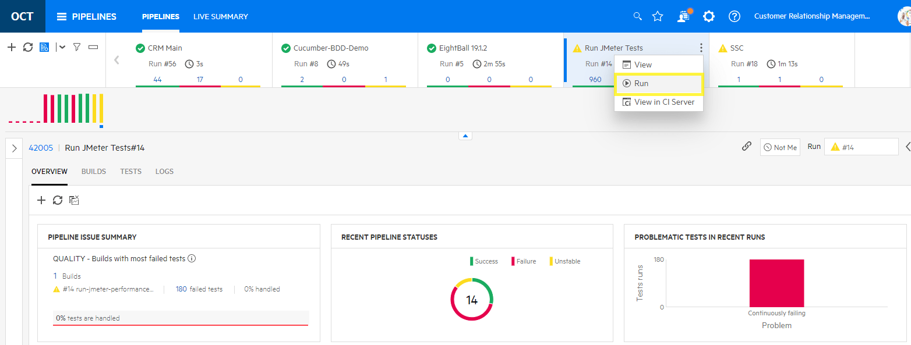Add a widget using the overview plus icon
This screenshot has height=345, width=911.
point(41,200)
